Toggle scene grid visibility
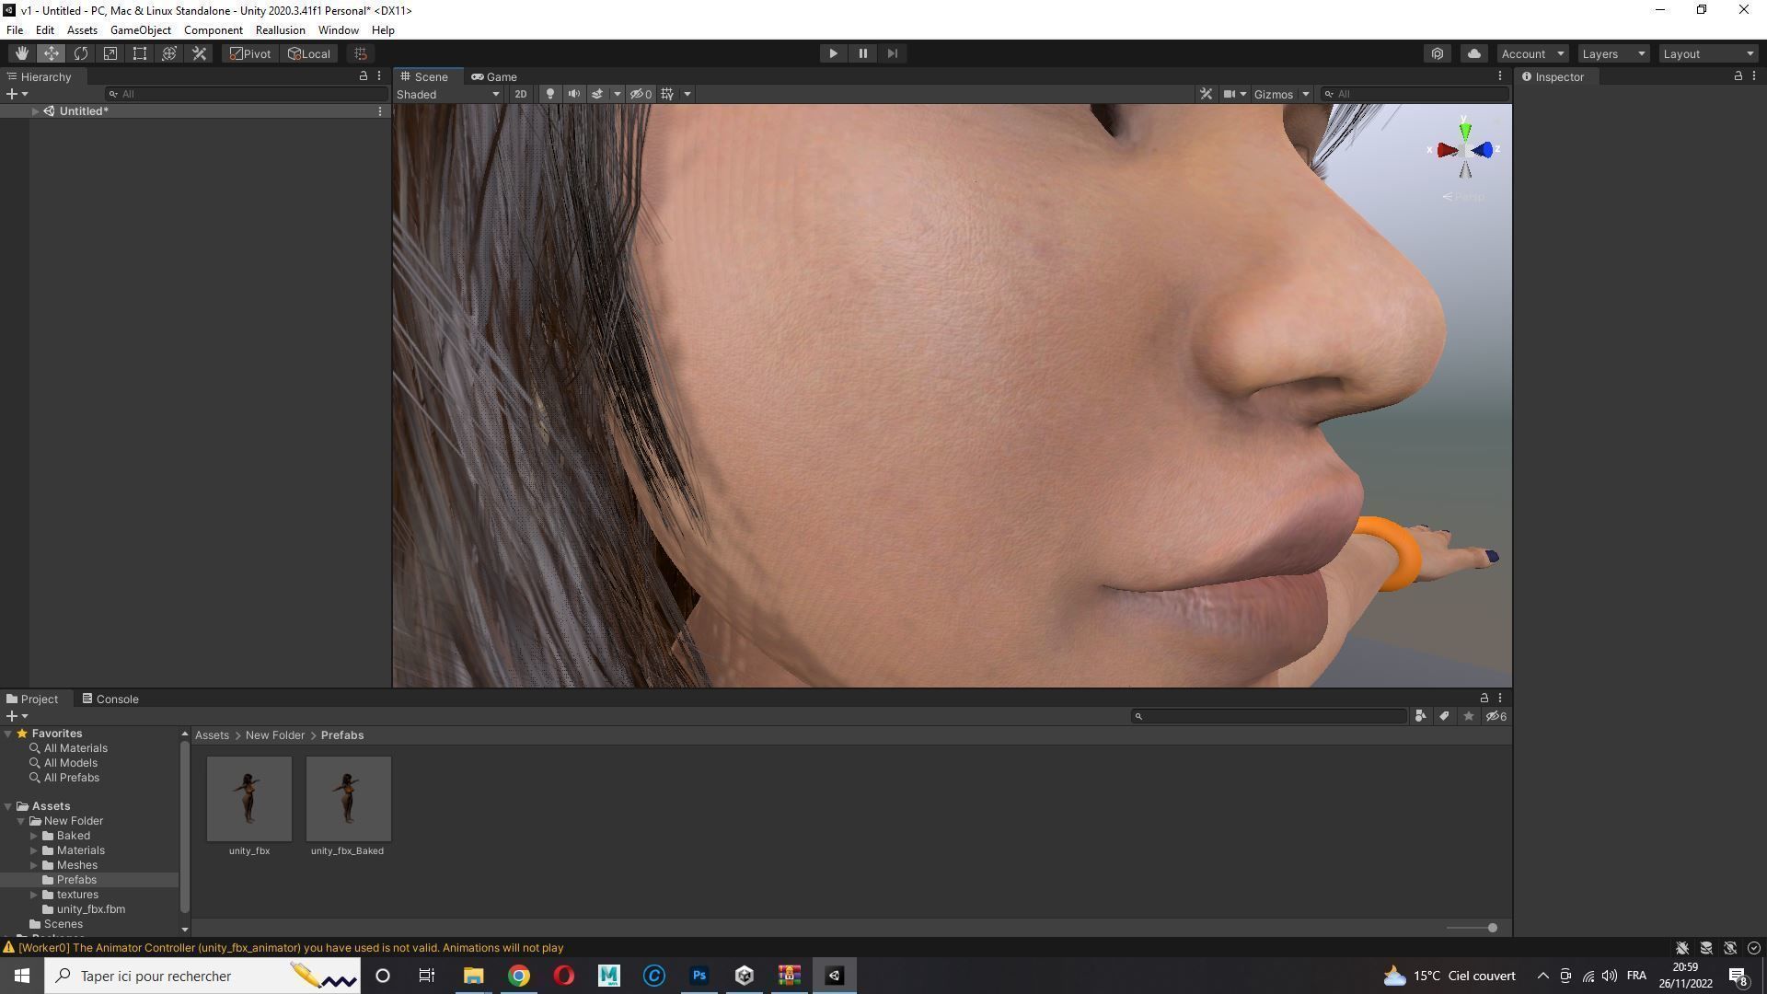 (667, 94)
